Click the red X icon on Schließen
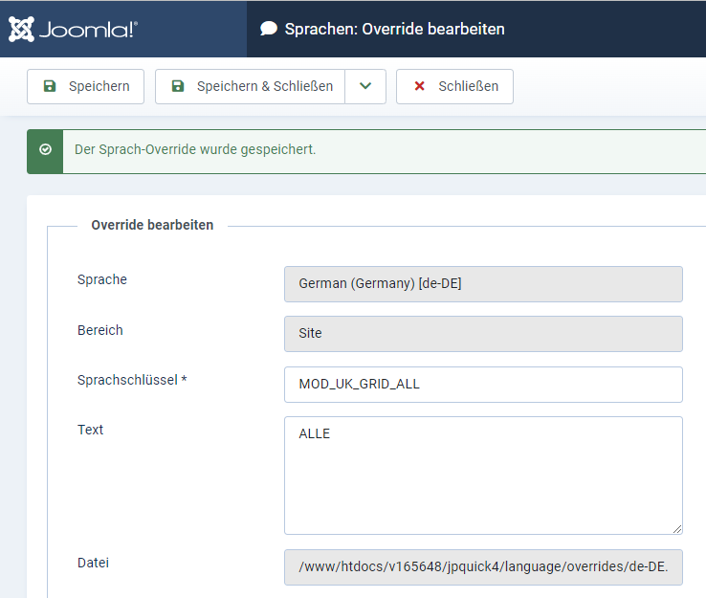This screenshot has width=706, height=598. (419, 86)
